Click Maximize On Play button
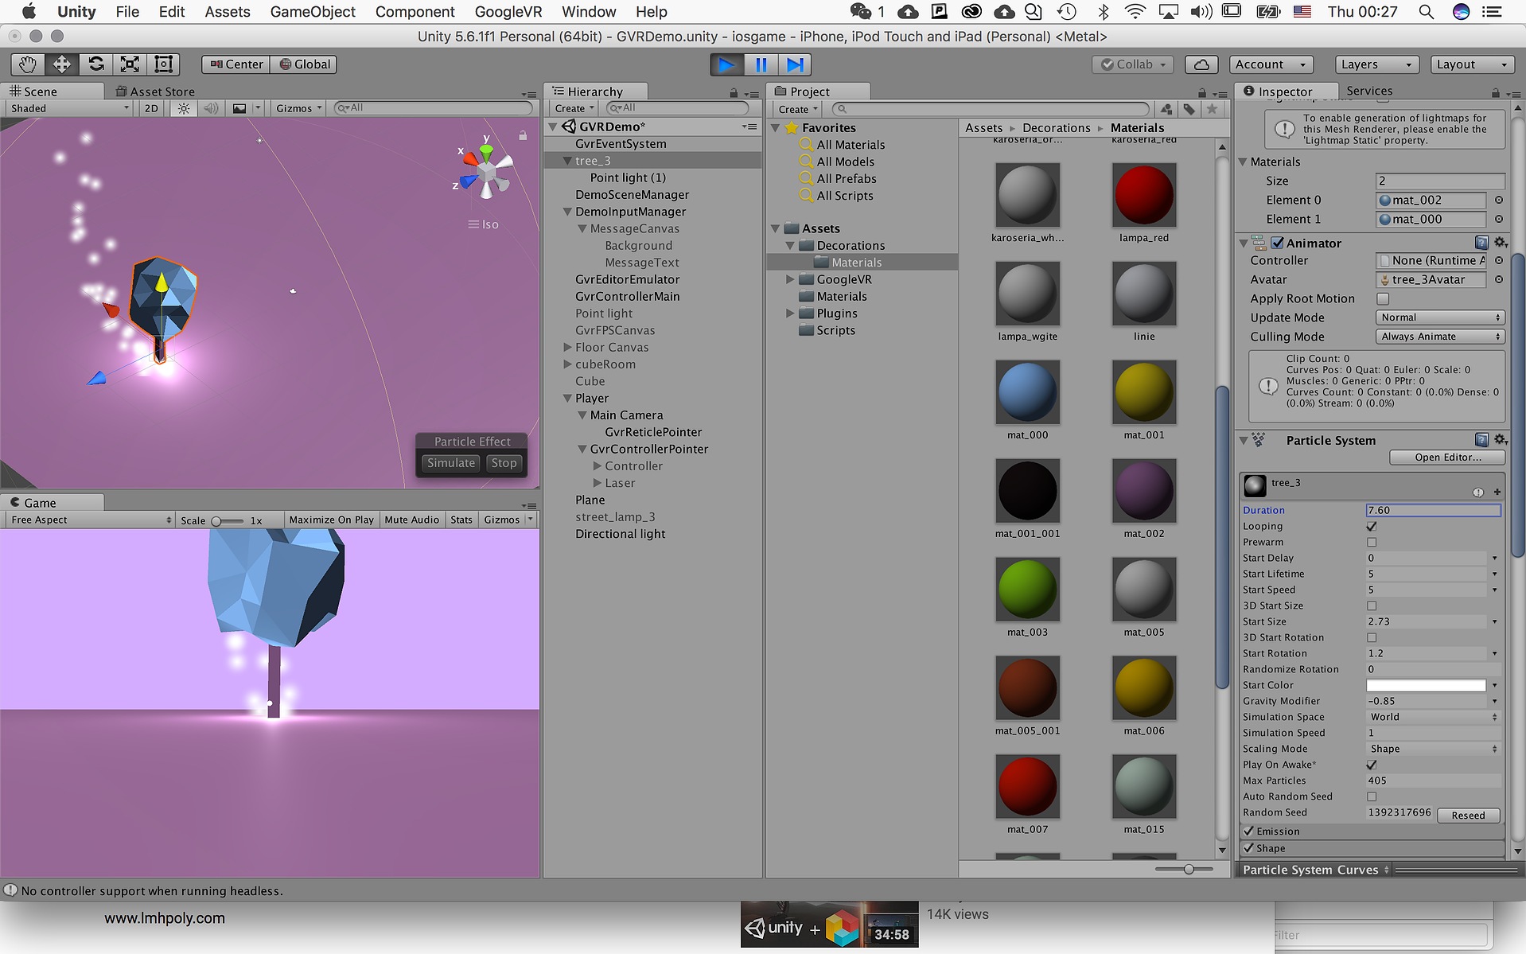 [x=331, y=520]
